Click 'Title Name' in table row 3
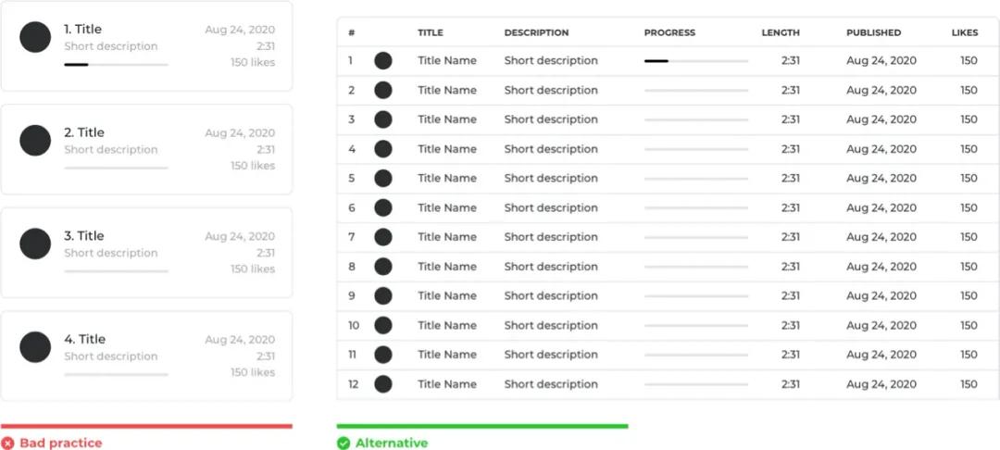1000x450 pixels. 447,119
